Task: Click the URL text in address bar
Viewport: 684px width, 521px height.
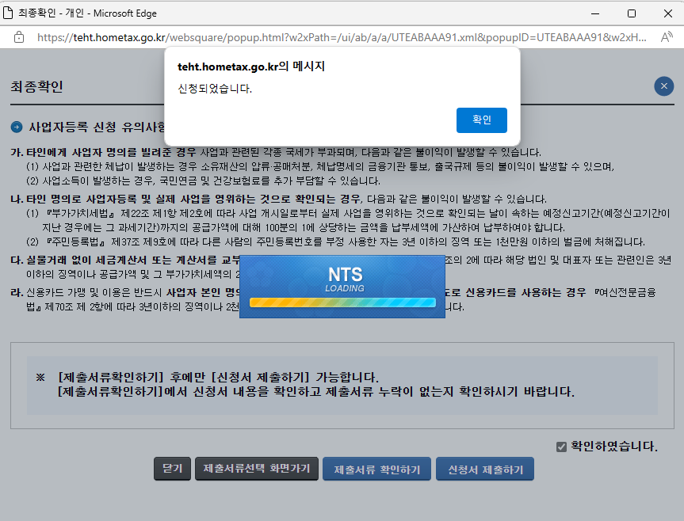Action: [x=342, y=37]
